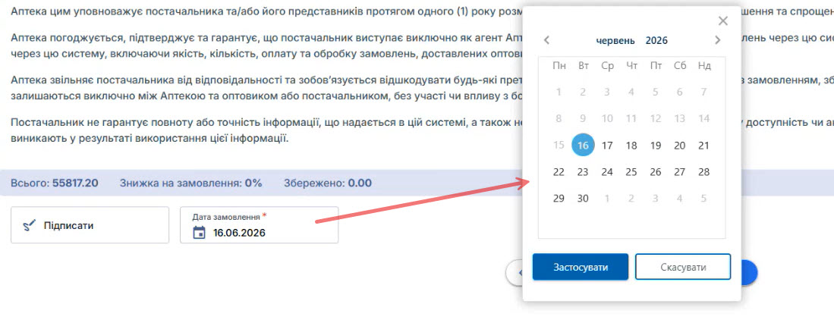
Task: Go to previous month arrow
Action: point(546,40)
